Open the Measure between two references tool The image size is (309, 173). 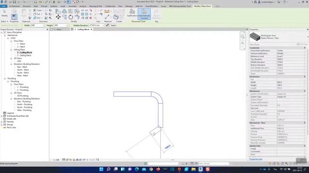pos(107,11)
